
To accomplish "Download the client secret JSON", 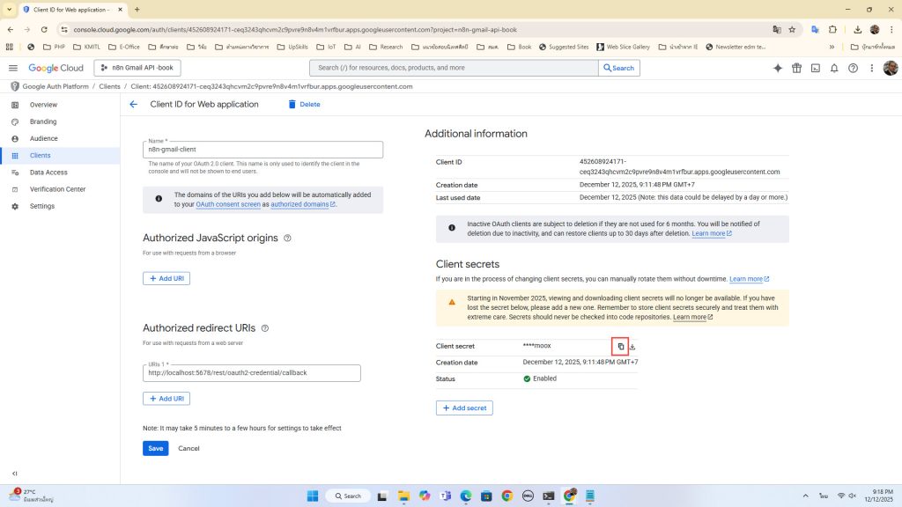I will point(632,347).
